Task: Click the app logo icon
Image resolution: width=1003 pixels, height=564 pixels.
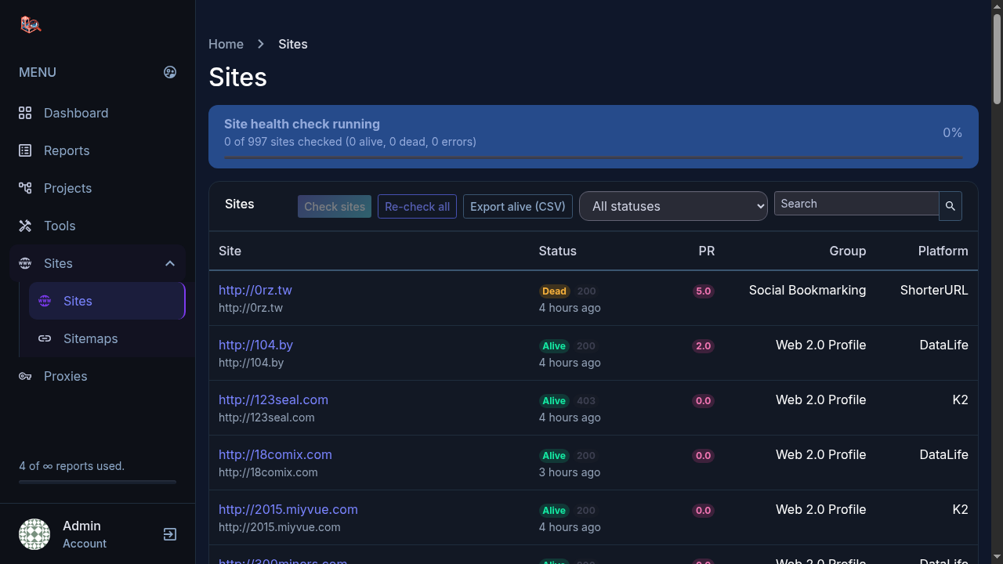Action: pyautogui.click(x=31, y=25)
